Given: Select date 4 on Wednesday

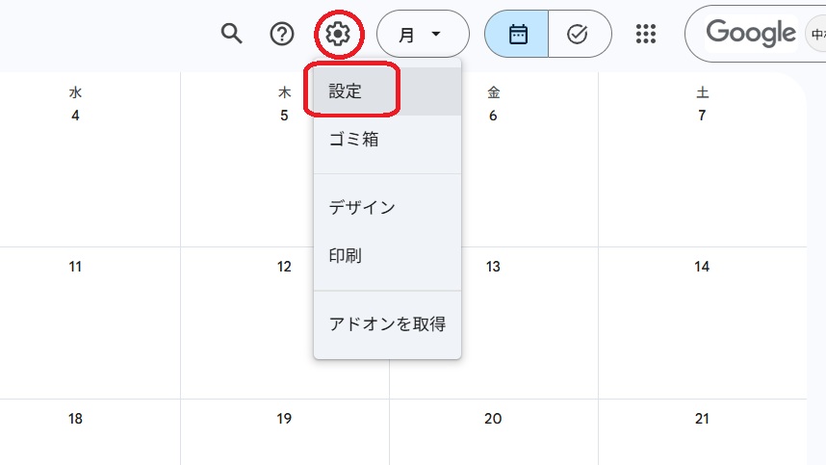Looking at the screenshot, I should 75,116.
